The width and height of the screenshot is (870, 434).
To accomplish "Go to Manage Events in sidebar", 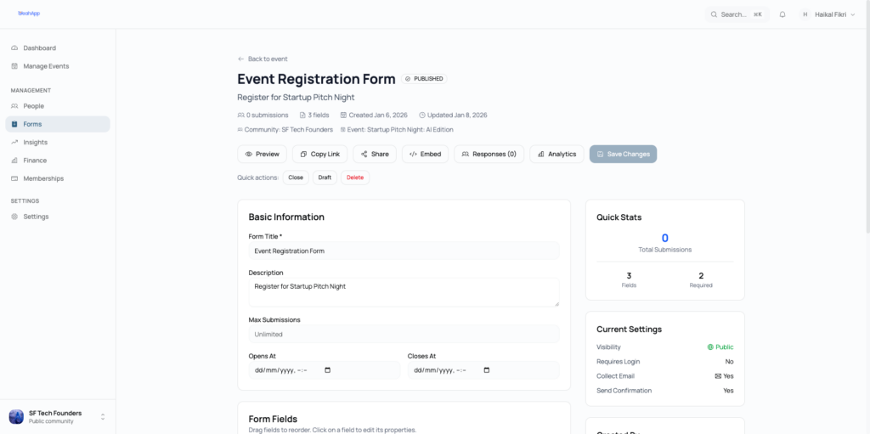I will [x=46, y=66].
